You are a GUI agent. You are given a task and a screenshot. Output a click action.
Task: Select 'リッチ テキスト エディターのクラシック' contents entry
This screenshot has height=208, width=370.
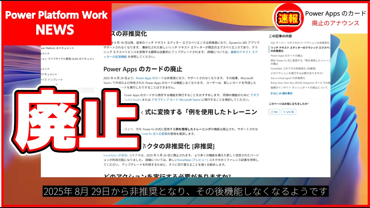pyautogui.click(x=300, y=49)
